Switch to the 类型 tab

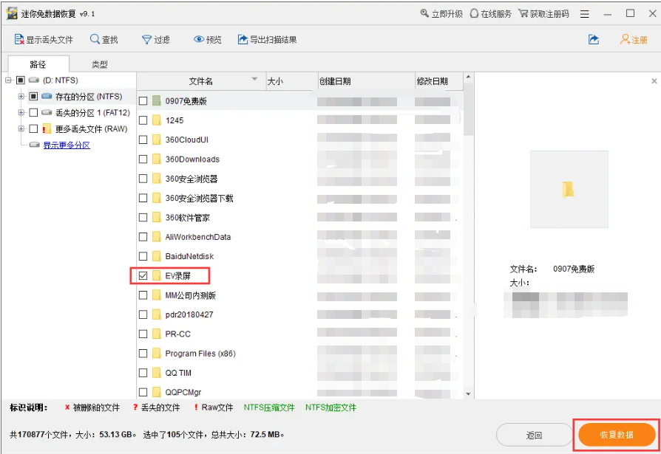[99, 64]
